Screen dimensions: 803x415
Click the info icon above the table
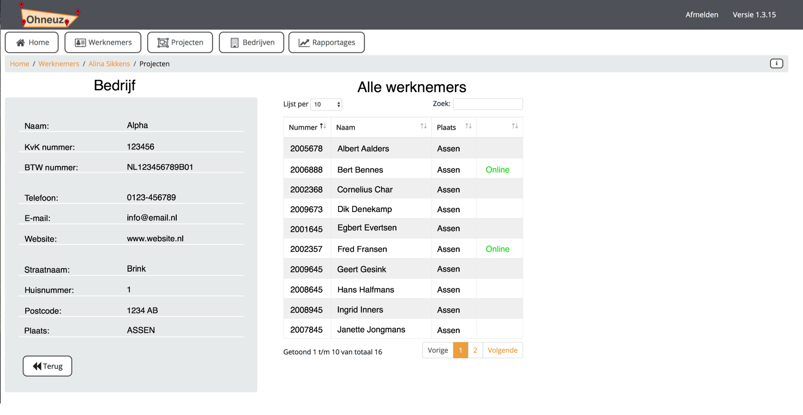click(777, 64)
